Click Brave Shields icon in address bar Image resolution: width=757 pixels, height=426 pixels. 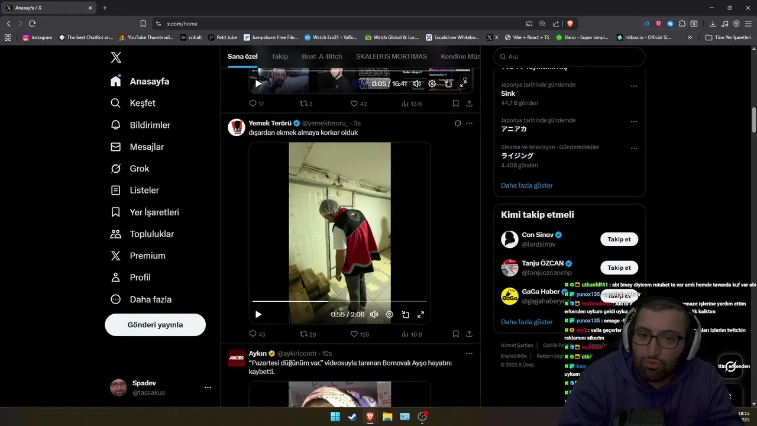click(x=570, y=24)
